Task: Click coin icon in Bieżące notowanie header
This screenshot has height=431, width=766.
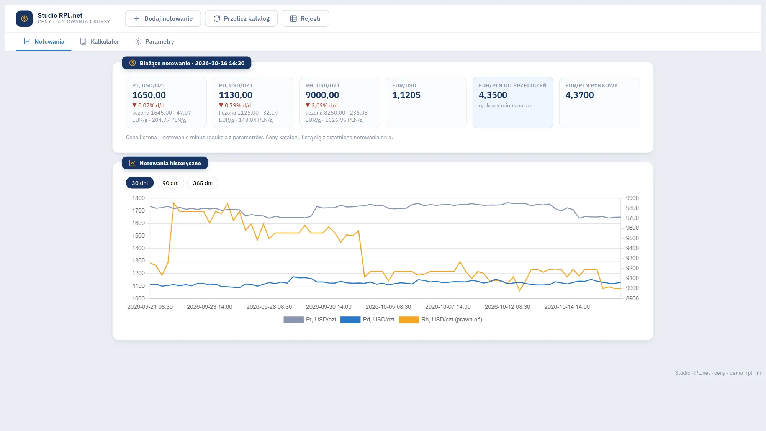Action: tap(133, 63)
